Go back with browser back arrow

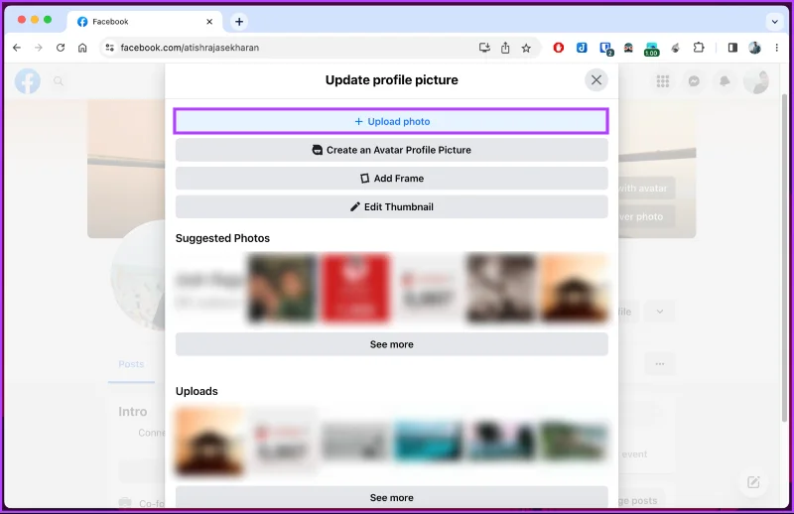tap(17, 48)
